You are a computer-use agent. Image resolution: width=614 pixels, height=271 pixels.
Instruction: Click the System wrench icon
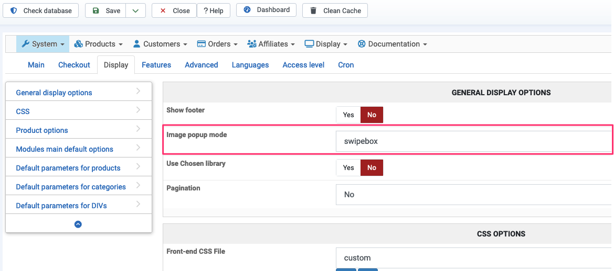(x=25, y=44)
